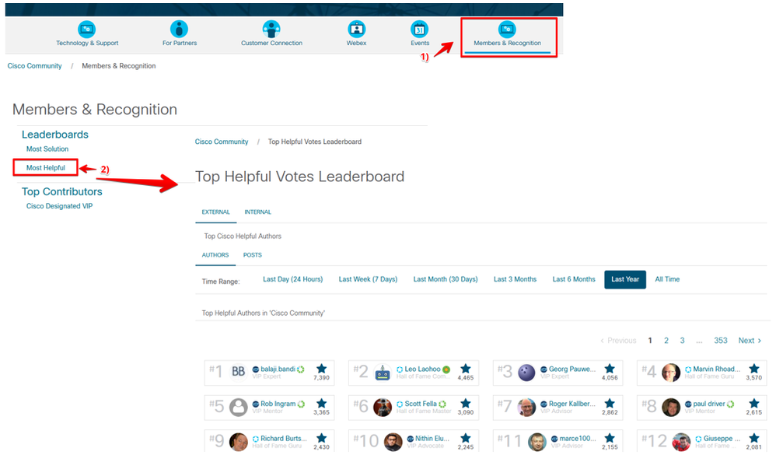Jump to page 353
Image resolution: width=776 pixels, height=476 pixels.
pyautogui.click(x=721, y=341)
